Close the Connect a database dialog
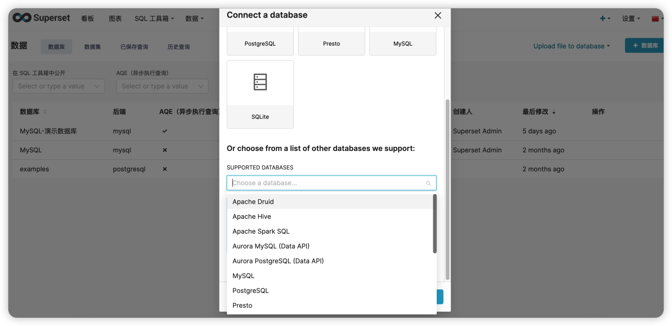Screen dimensions: 672x326 point(438,15)
